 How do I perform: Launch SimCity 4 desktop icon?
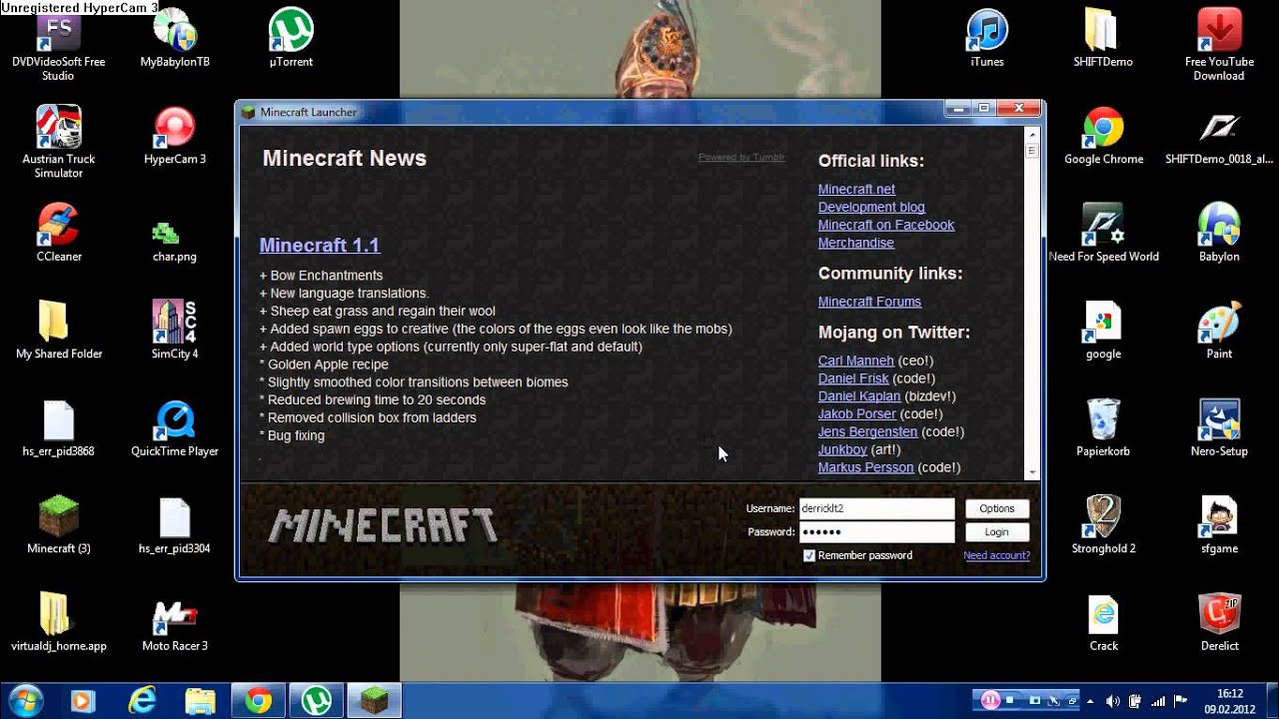pyautogui.click(x=174, y=330)
